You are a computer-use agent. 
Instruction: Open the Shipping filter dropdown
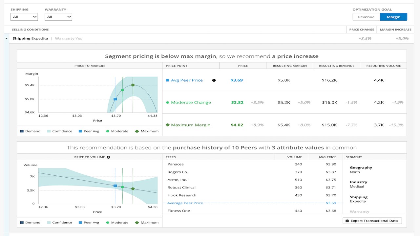tap(24, 17)
